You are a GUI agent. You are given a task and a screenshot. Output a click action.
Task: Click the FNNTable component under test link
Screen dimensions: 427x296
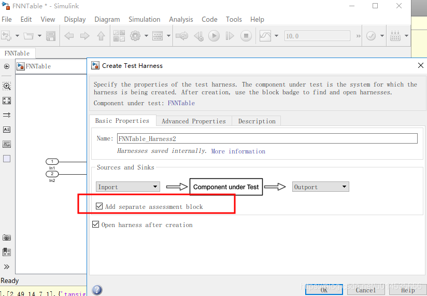tap(181, 103)
